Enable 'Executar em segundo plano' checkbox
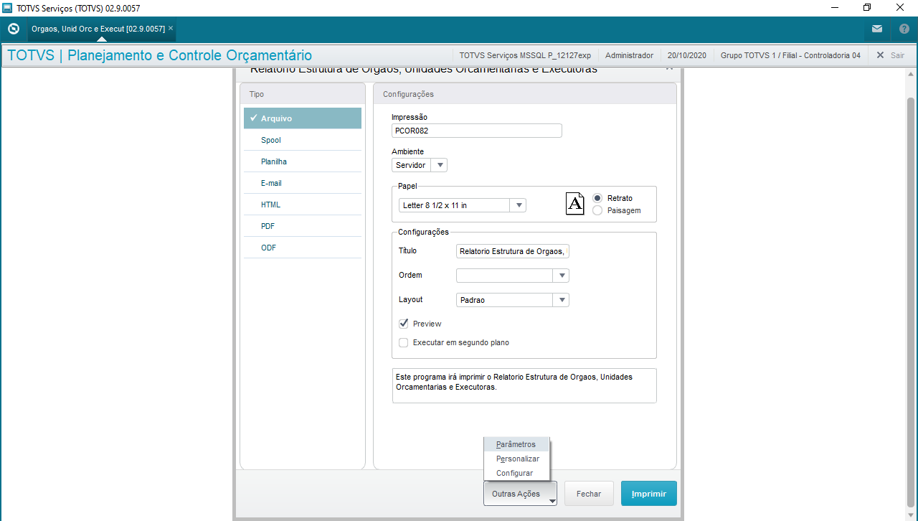The width and height of the screenshot is (918, 521). click(404, 342)
